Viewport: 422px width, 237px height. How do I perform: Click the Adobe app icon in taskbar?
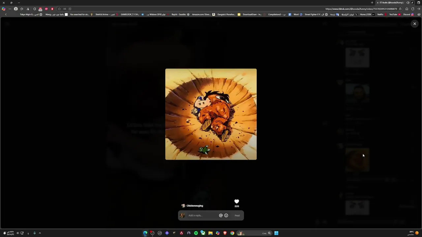[181, 233]
